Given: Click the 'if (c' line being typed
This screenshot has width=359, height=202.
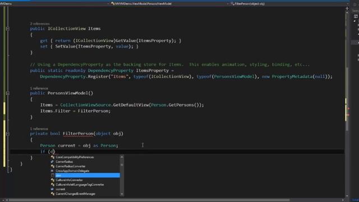Looking at the screenshot, I should point(48,151).
